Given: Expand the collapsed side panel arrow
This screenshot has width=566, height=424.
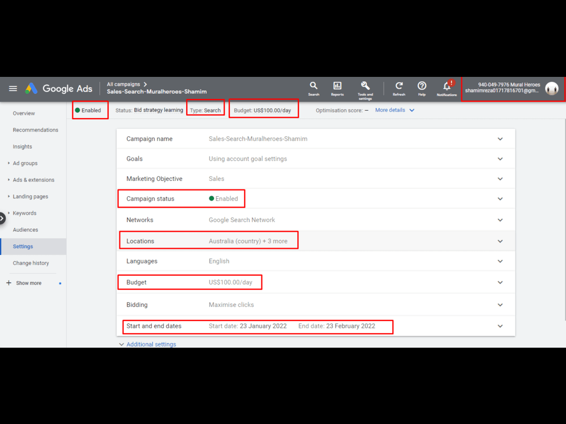Looking at the screenshot, I should [2, 218].
